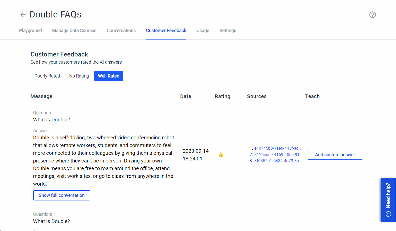
Task: Go to the Conversations tab
Action: pyautogui.click(x=121, y=31)
